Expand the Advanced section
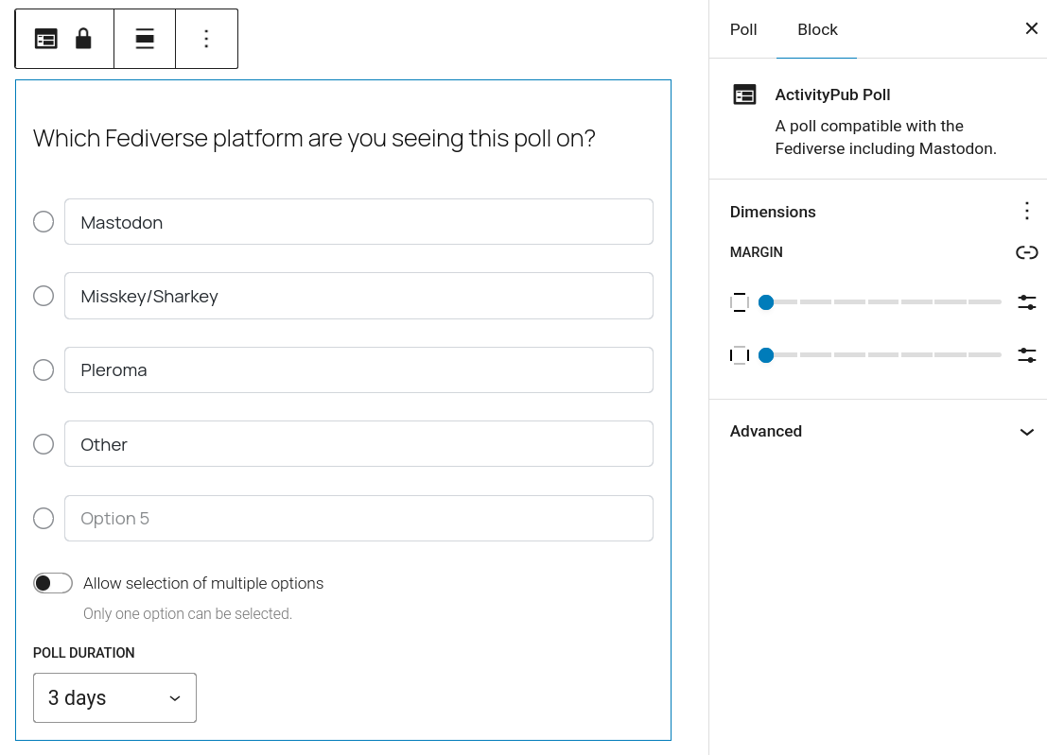This screenshot has width=1047, height=755. point(878,432)
